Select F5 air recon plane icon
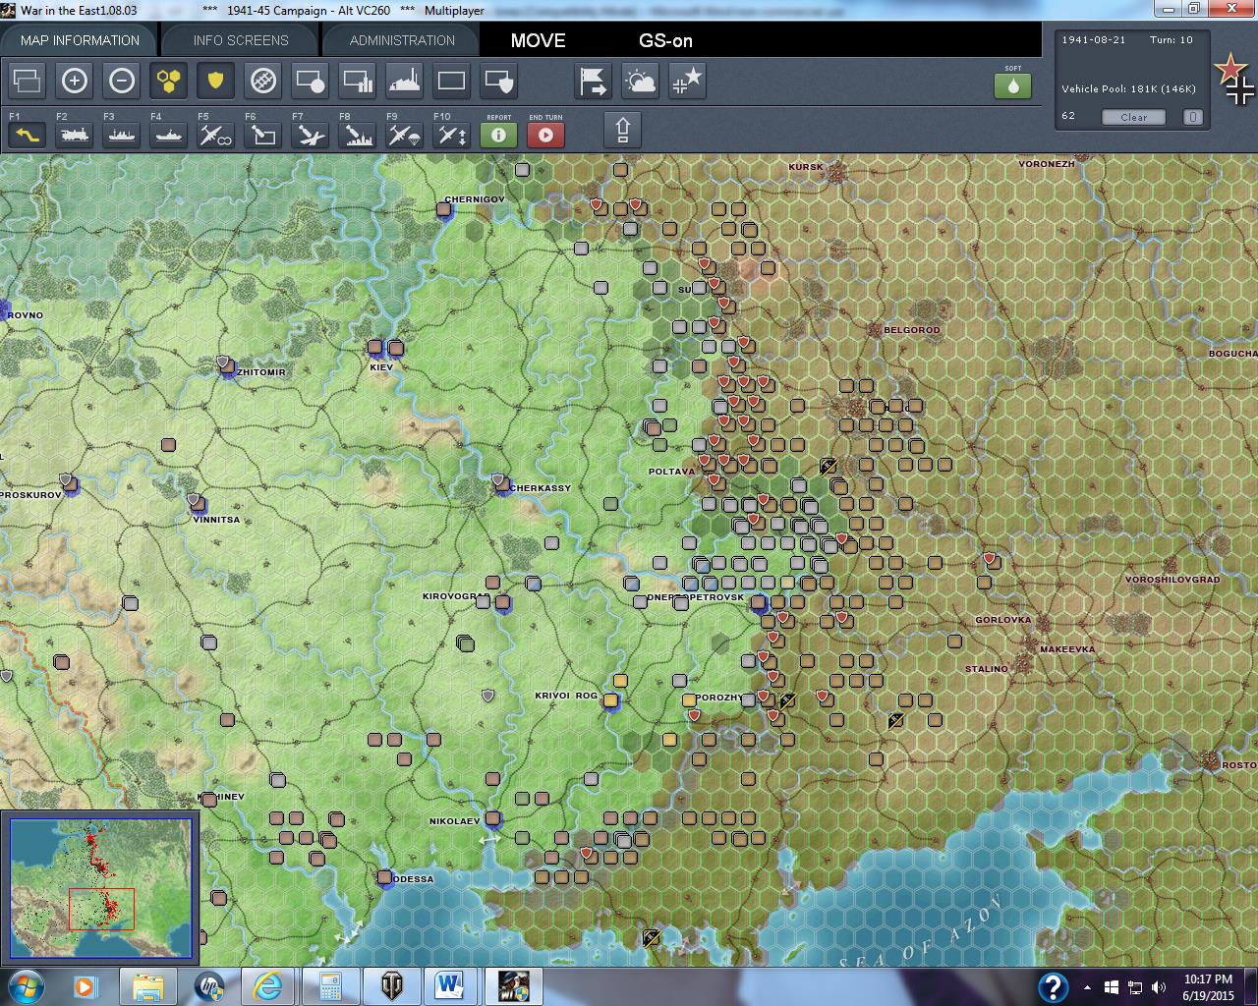Viewport: 1258px width, 1006px height. [x=215, y=135]
